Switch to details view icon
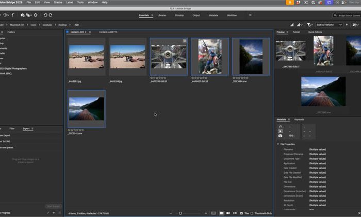 pyautogui.click(x=228, y=213)
